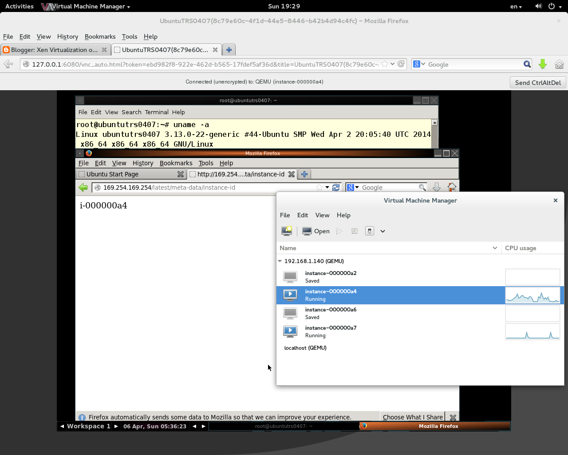Open the en keyboard layout menu in top bar
Screen dimensions: 568x455
tap(516, 6)
